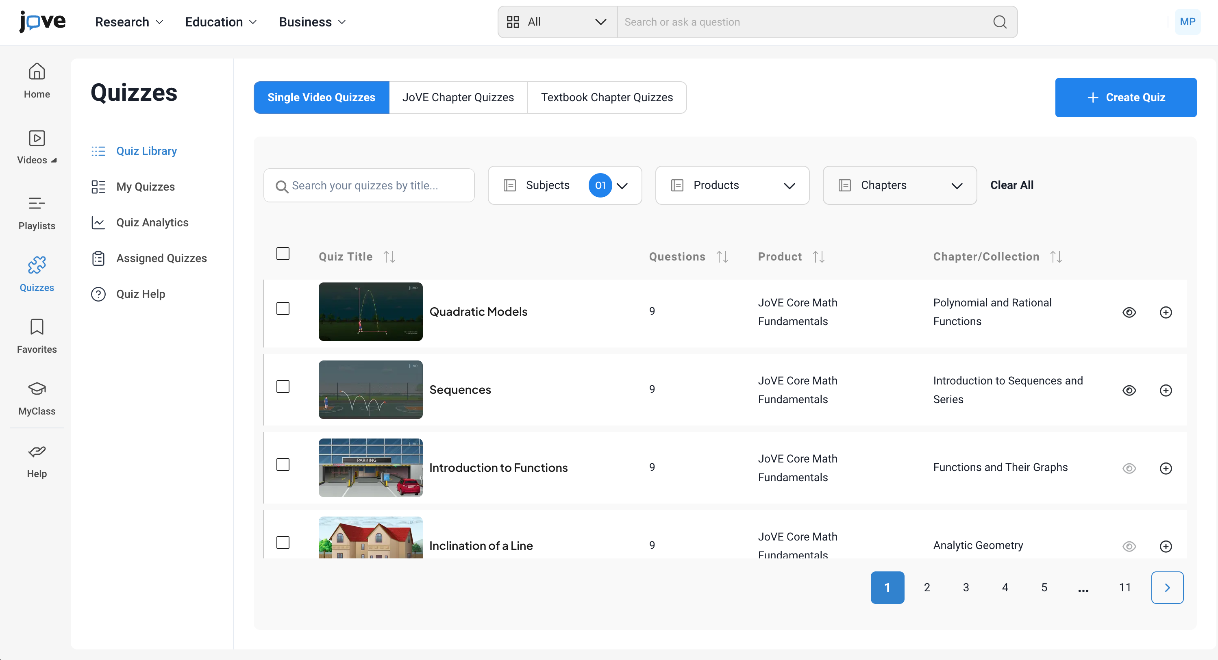Switch to JoVE Chapter Quizzes tab

pyautogui.click(x=458, y=98)
